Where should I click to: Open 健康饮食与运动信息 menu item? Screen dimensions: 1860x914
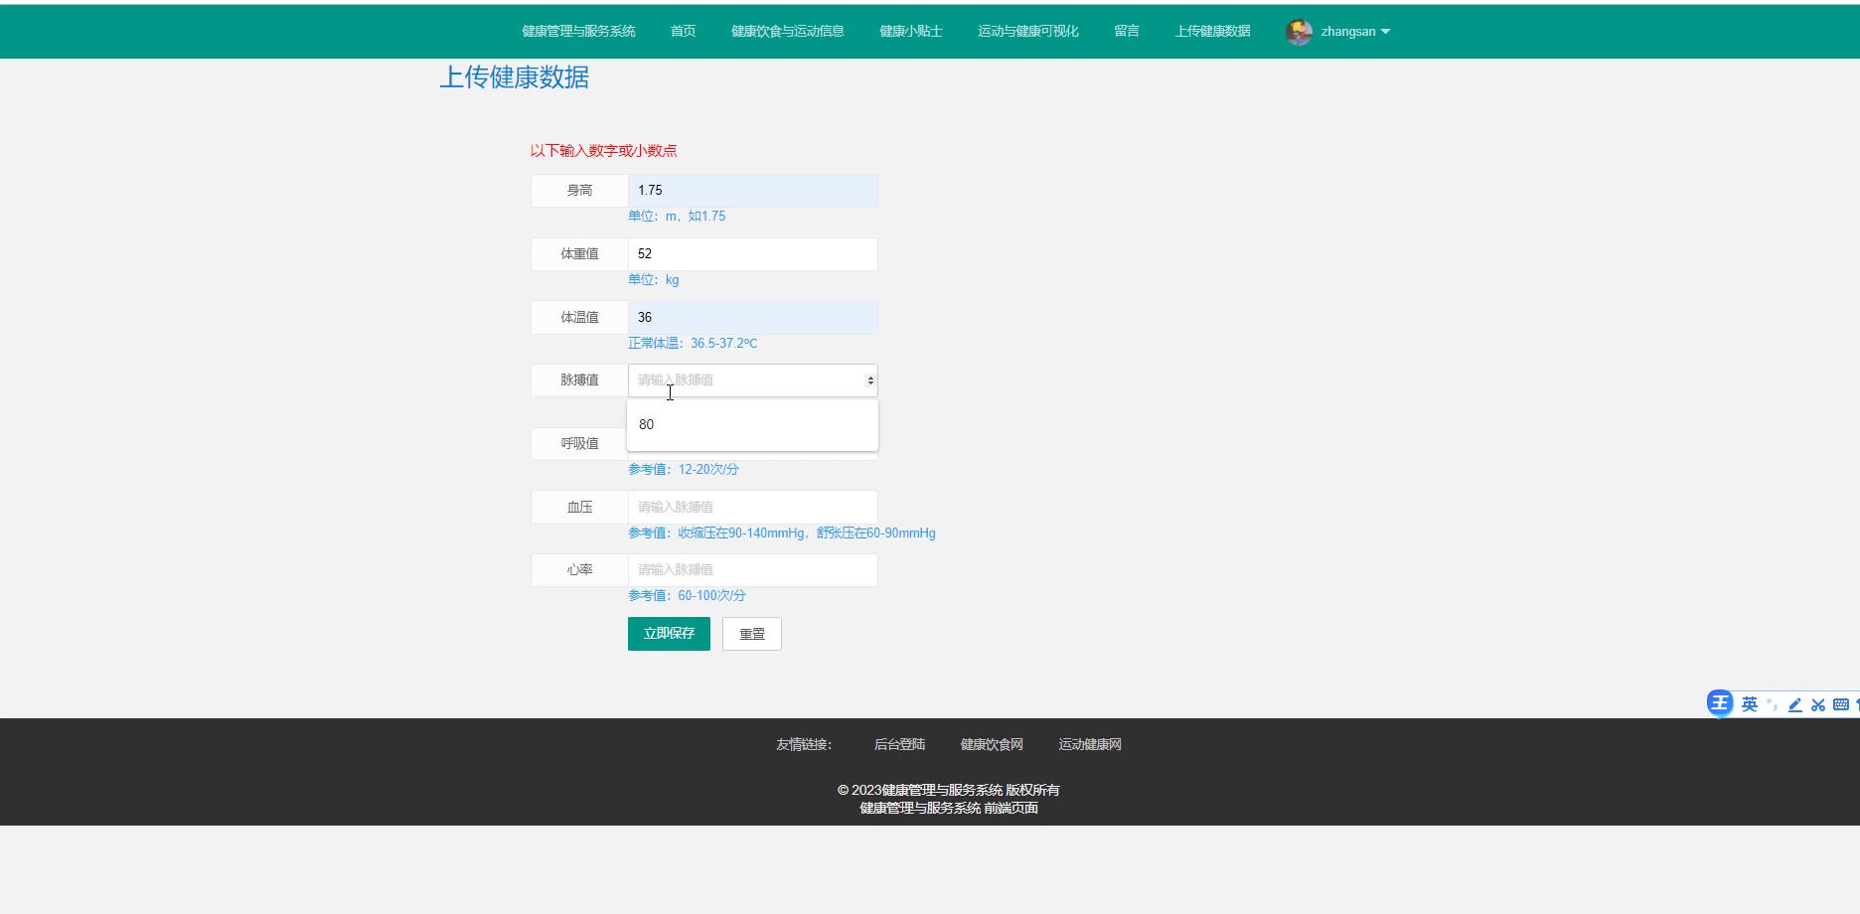[x=788, y=32]
